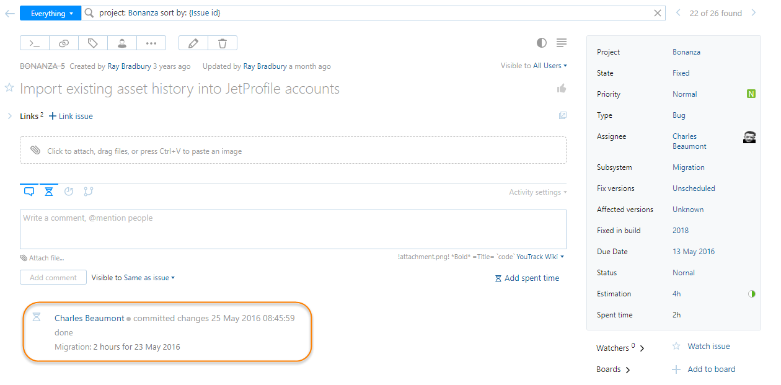The height and width of the screenshot is (385, 781).
Task: Select the edit issue pencil icon
Action: pos(193,43)
